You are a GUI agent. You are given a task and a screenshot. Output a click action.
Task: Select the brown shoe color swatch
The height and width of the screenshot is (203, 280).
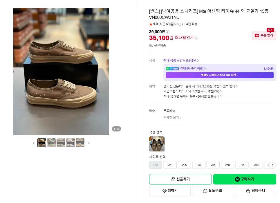157,144
